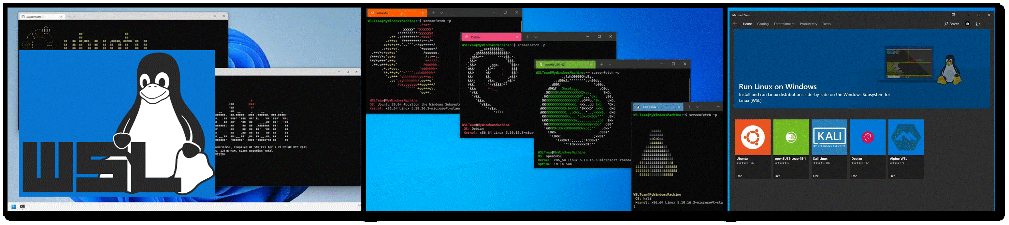Close the Debian terminal tab
This screenshot has width=1009, height=225.
click(x=517, y=37)
